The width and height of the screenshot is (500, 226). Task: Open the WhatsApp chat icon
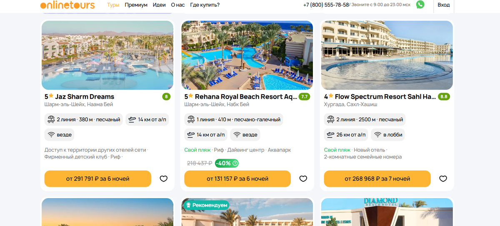pos(420,5)
